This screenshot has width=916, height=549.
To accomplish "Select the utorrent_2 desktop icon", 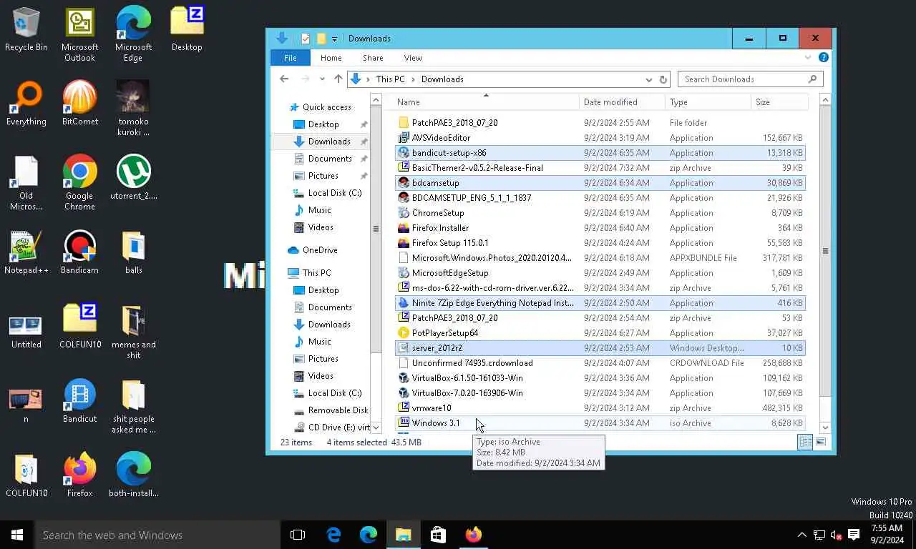I will [133, 177].
